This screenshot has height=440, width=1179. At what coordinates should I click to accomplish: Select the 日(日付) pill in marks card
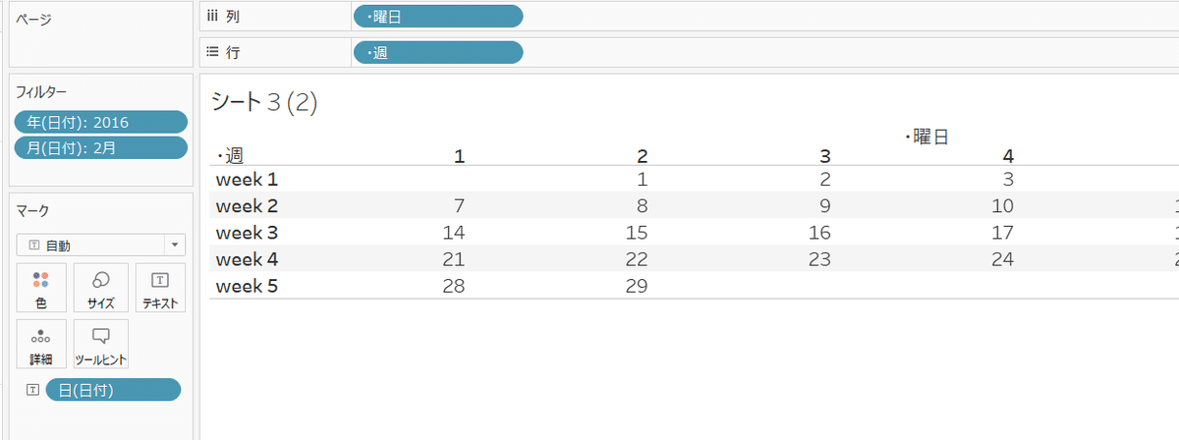pos(113,390)
